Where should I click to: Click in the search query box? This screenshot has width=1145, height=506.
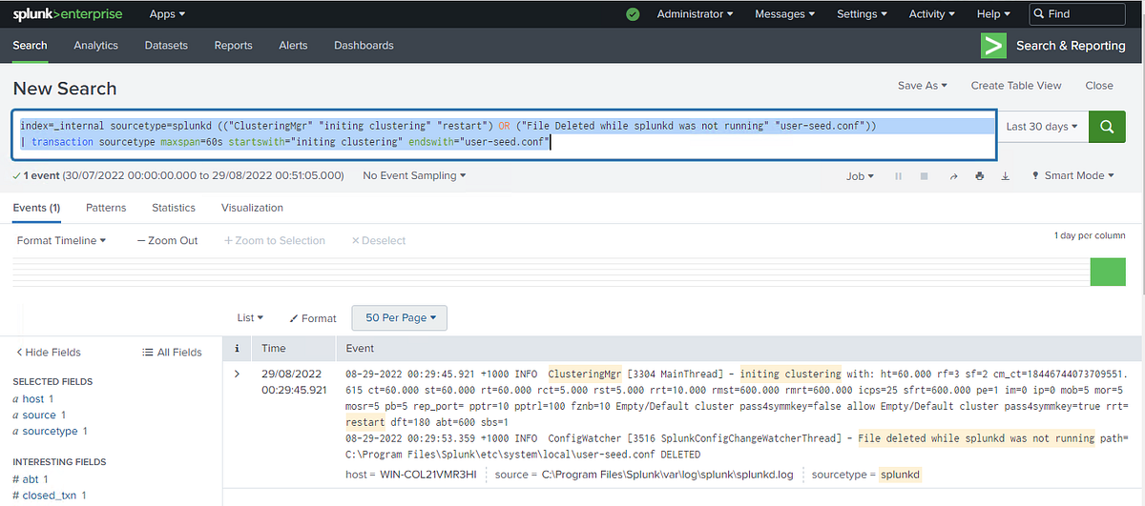click(506, 134)
